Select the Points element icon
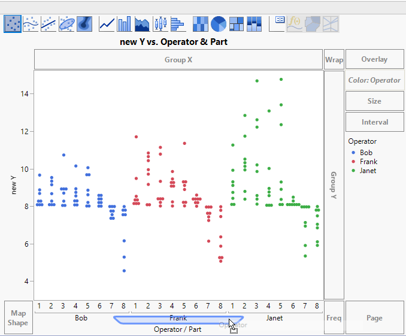The width and height of the screenshot is (406, 336). click(13, 24)
